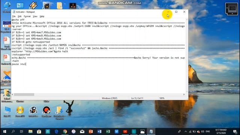
Task: Open the File menu in Notepad
Action: coord(14,16)
